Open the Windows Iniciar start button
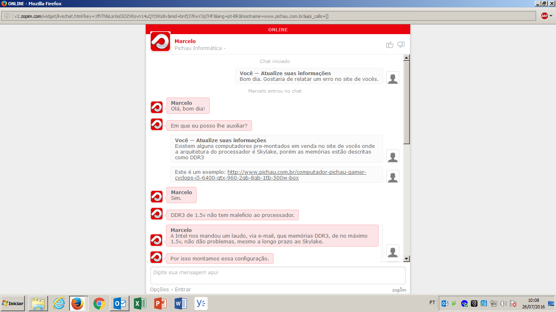Viewport: 556px width, 312px height. point(13,303)
